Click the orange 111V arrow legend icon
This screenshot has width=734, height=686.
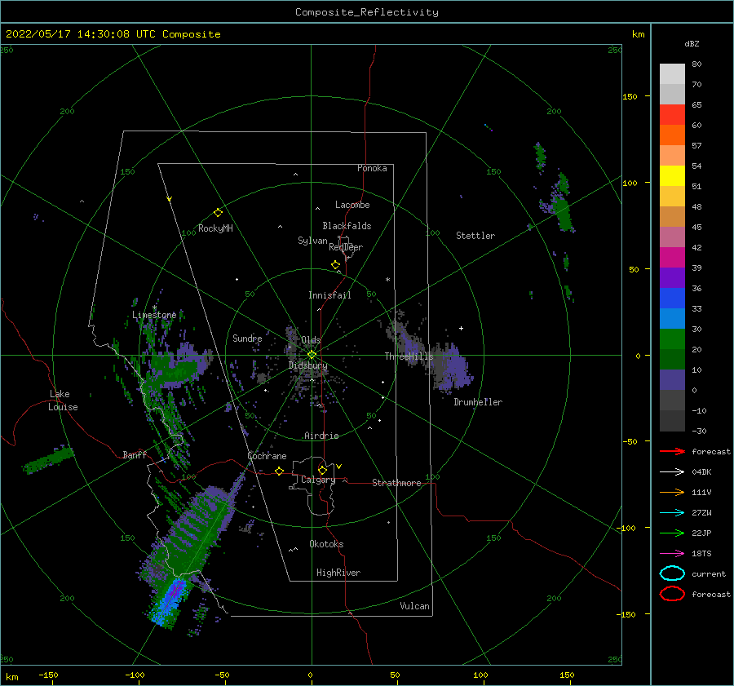[672, 492]
